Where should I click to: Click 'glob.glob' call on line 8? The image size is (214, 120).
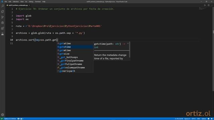coord(37,33)
